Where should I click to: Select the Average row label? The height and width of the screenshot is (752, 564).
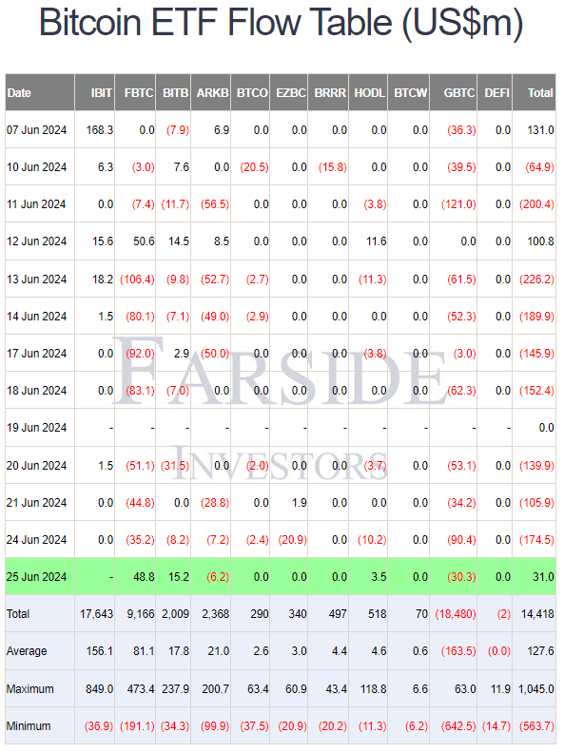[27, 651]
